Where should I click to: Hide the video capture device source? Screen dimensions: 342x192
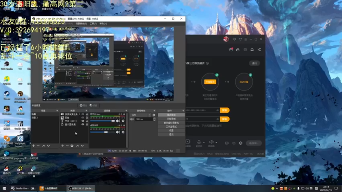click(x=83, y=114)
